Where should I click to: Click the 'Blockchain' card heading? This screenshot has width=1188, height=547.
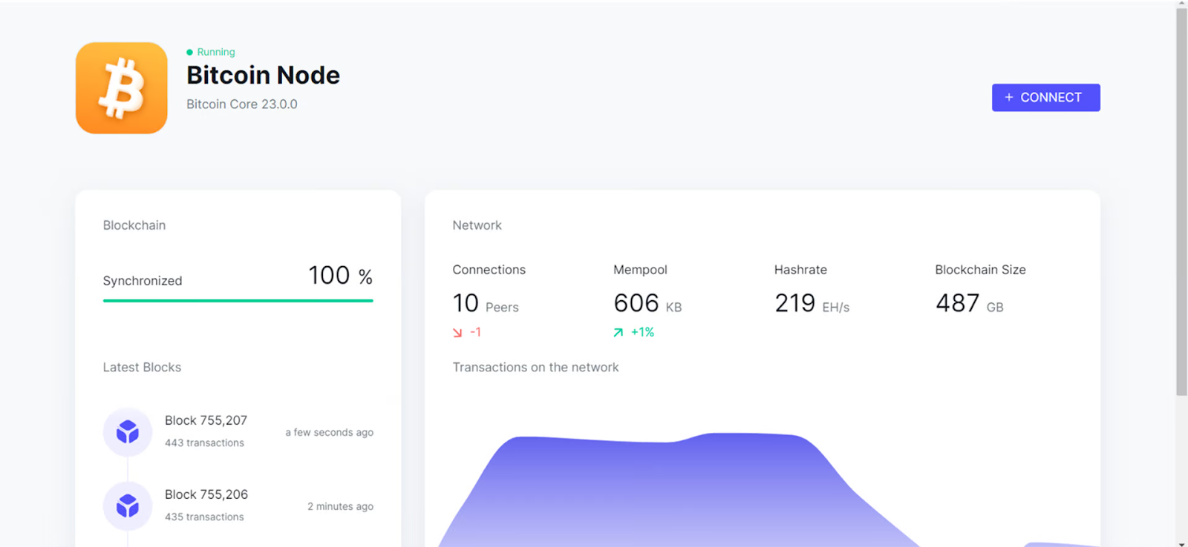coord(134,225)
